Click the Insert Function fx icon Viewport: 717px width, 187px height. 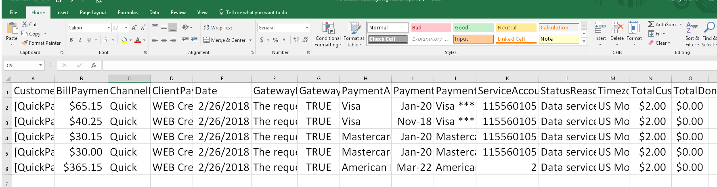coord(93,65)
